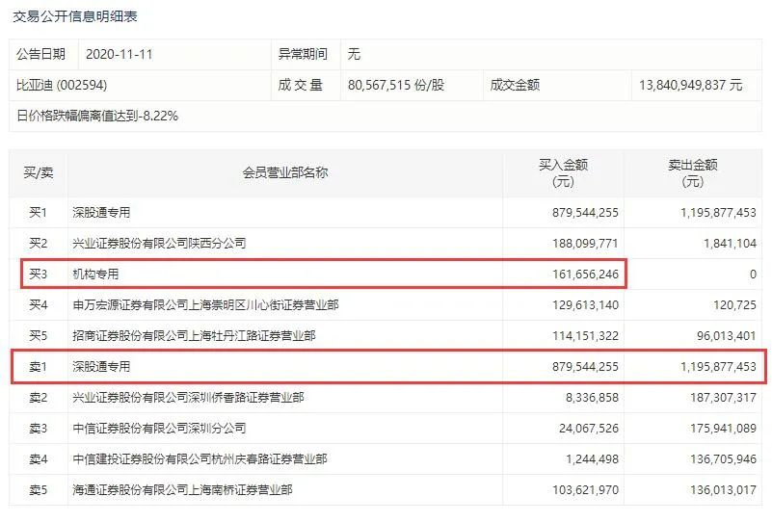Select the amount 161,656,246
The height and width of the screenshot is (523, 772).
[x=585, y=275]
